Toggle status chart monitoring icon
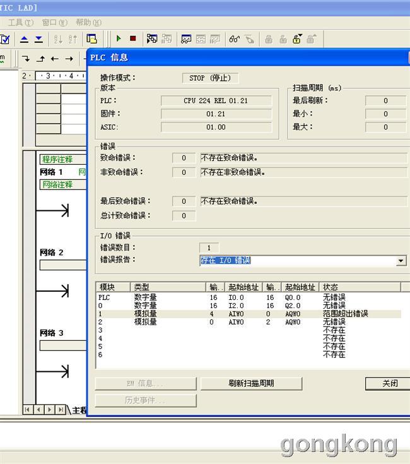This screenshot has width=410, height=464. 186,39
